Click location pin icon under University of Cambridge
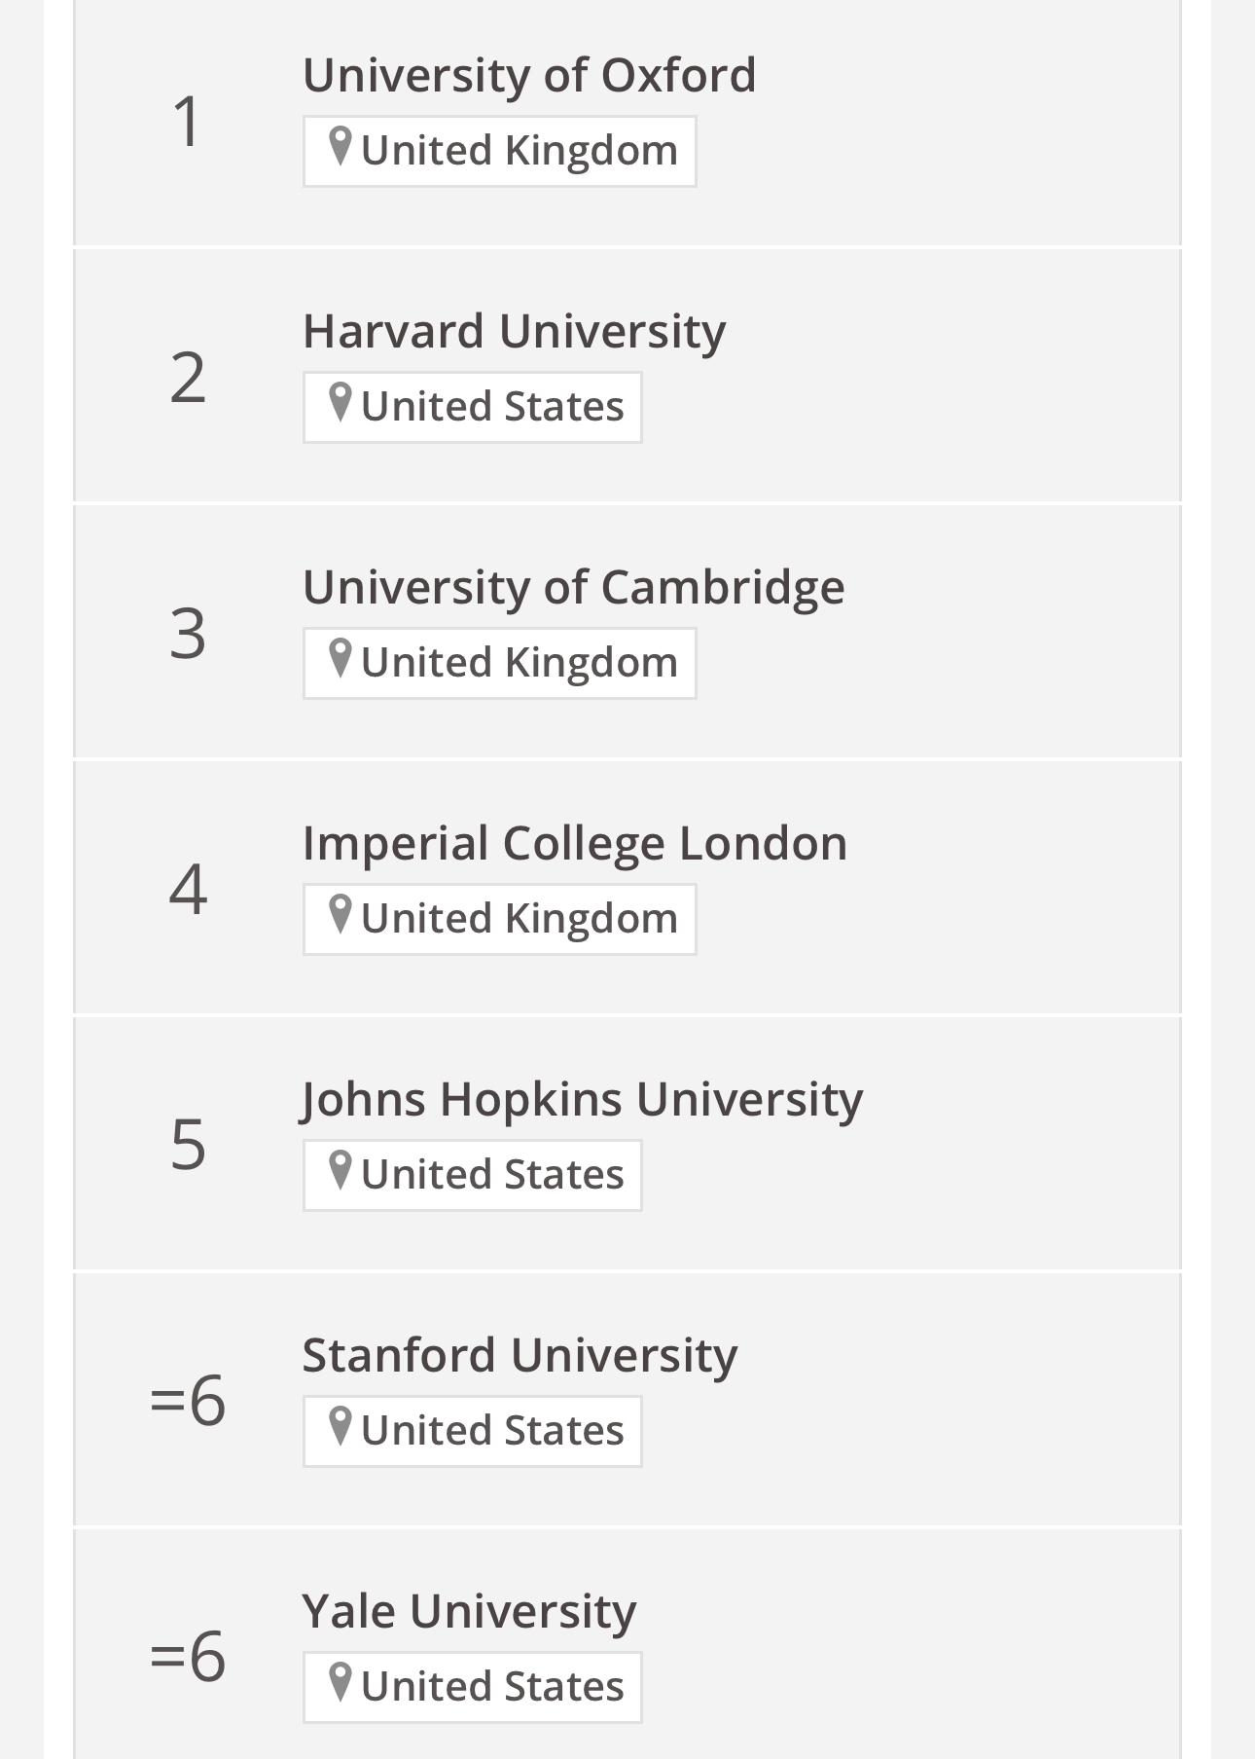This screenshot has width=1255, height=1759. pos(340,659)
